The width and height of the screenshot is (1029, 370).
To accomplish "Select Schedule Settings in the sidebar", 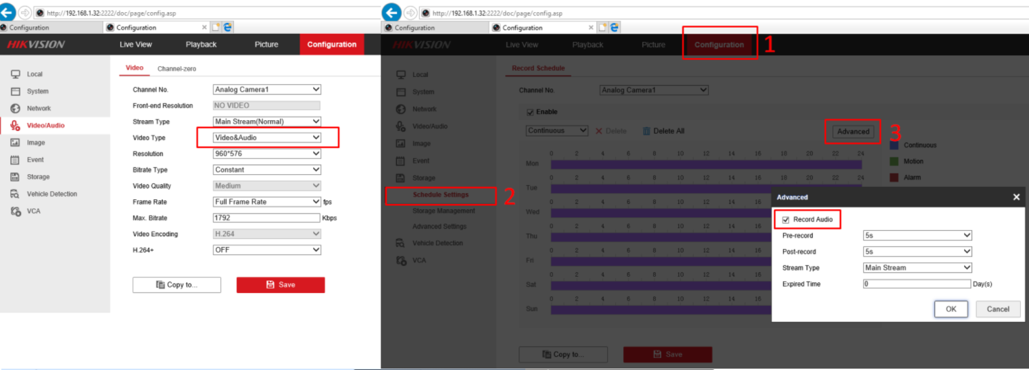I will [440, 195].
